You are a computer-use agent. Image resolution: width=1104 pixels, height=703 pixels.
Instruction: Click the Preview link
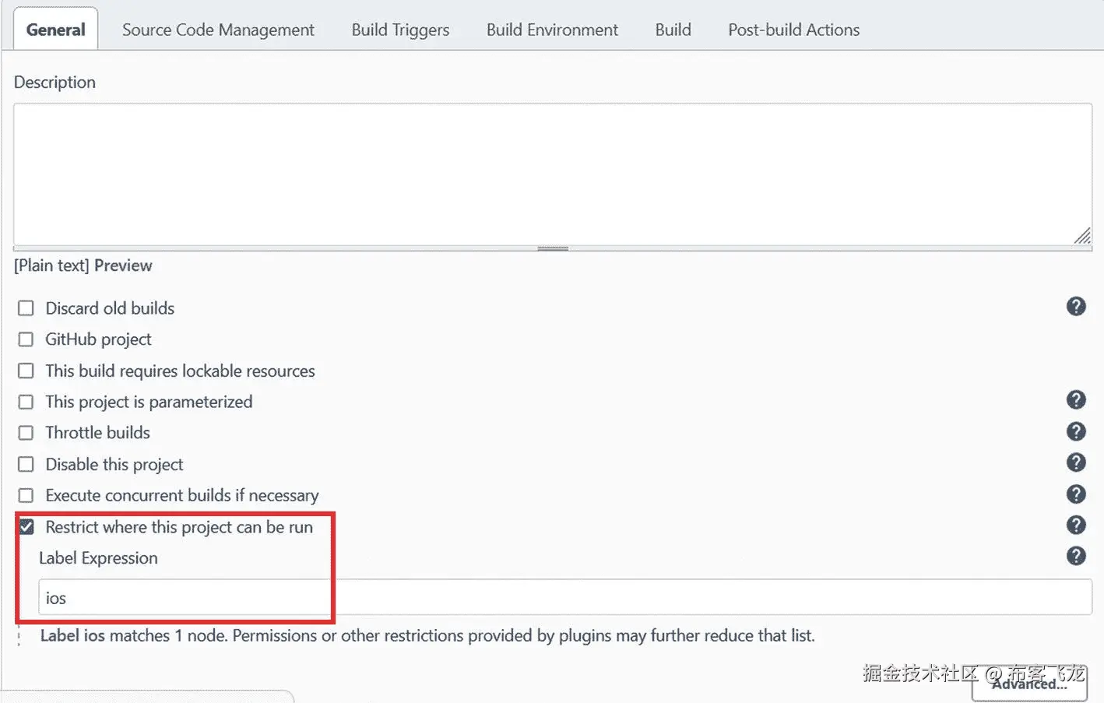[123, 265]
